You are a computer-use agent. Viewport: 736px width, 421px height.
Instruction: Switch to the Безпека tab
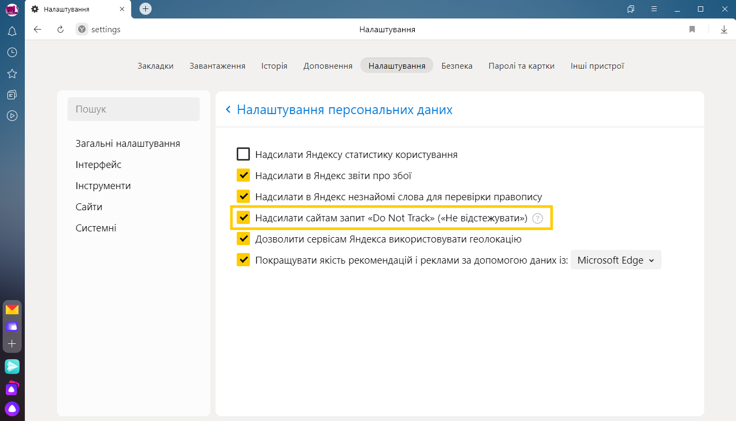pos(457,66)
